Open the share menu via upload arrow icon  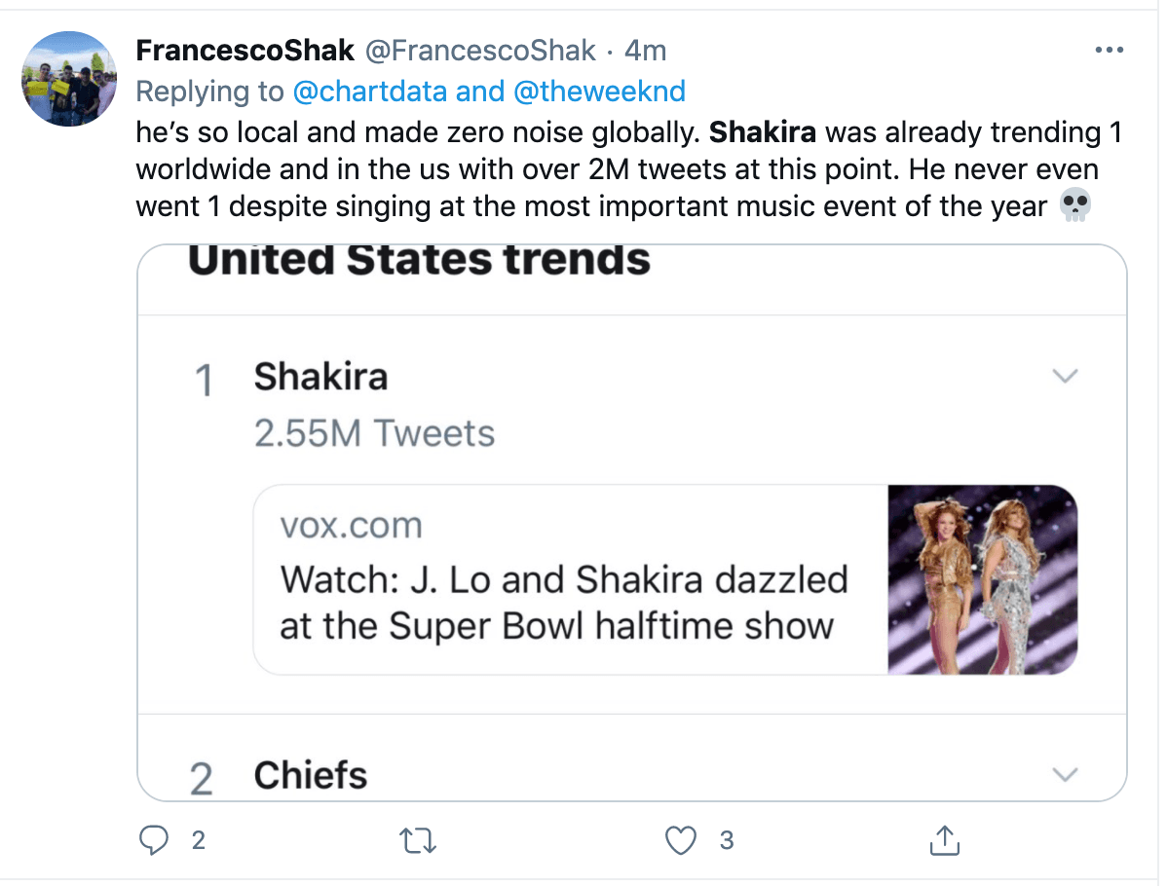click(943, 839)
